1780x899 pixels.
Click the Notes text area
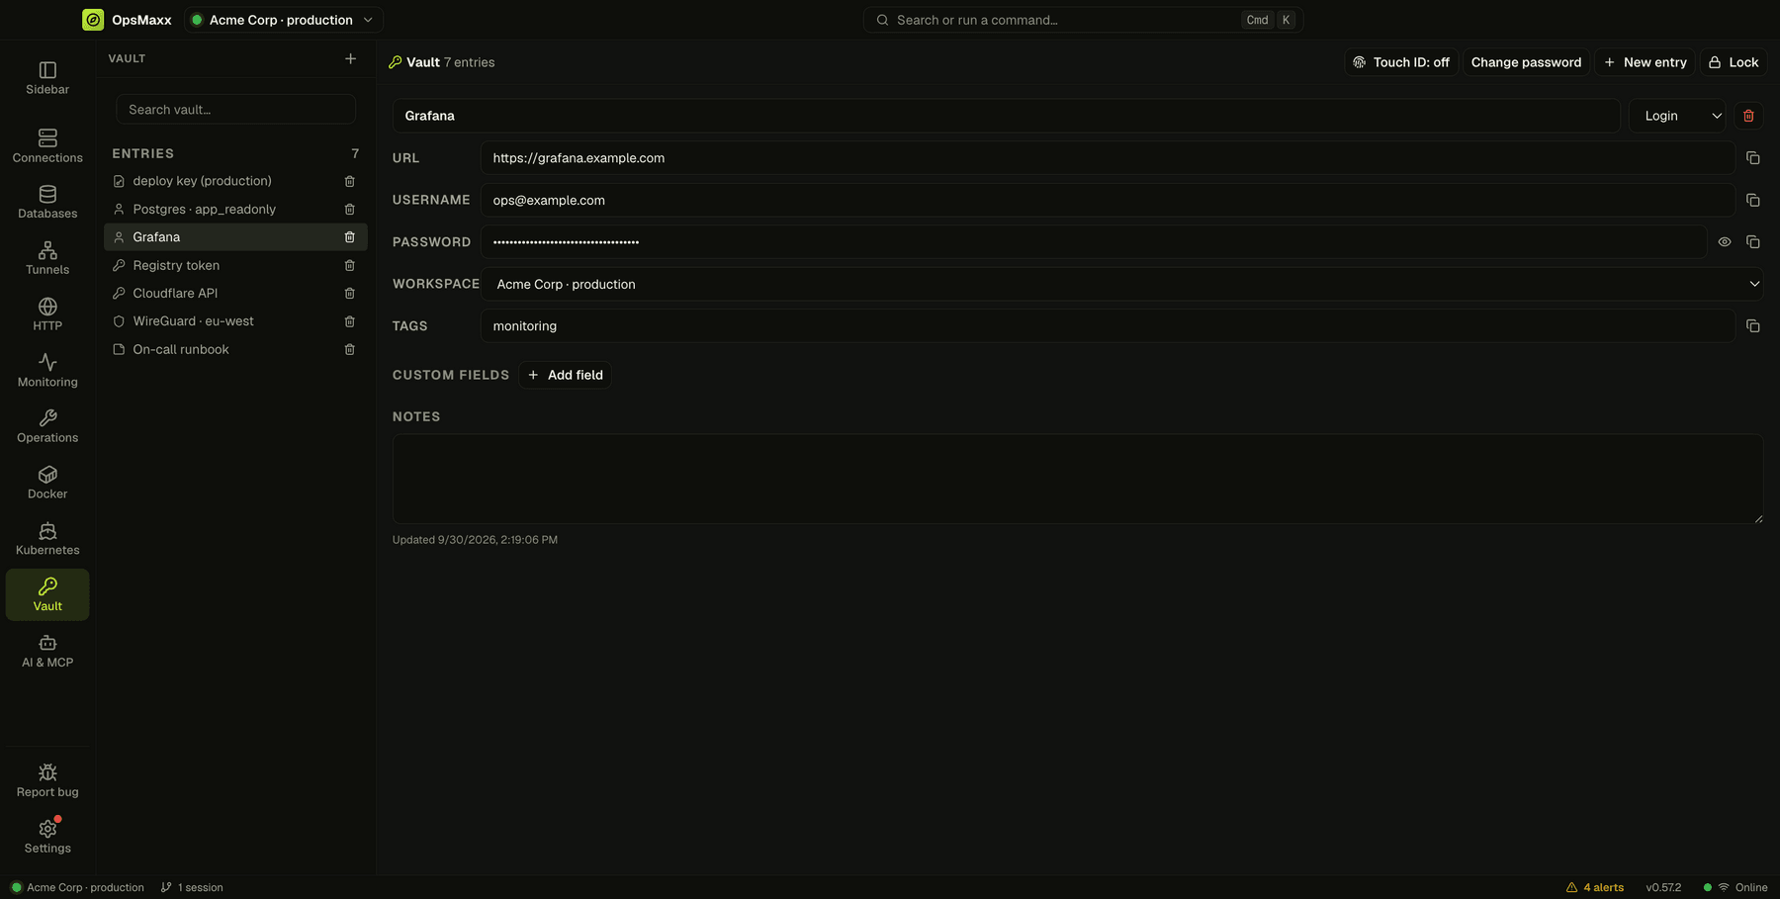(1078, 479)
